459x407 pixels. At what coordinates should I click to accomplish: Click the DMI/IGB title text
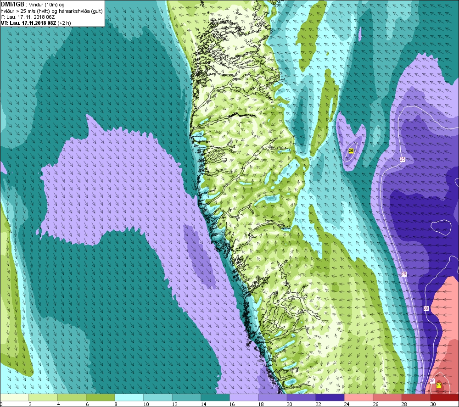point(12,5)
